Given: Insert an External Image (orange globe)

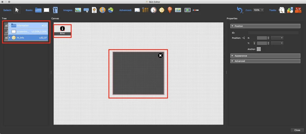Looking at the screenshot, I should [103, 10].
